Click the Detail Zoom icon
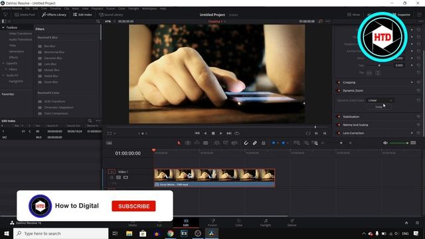The height and width of the screenshot is (239, 425). pos(306,143)
